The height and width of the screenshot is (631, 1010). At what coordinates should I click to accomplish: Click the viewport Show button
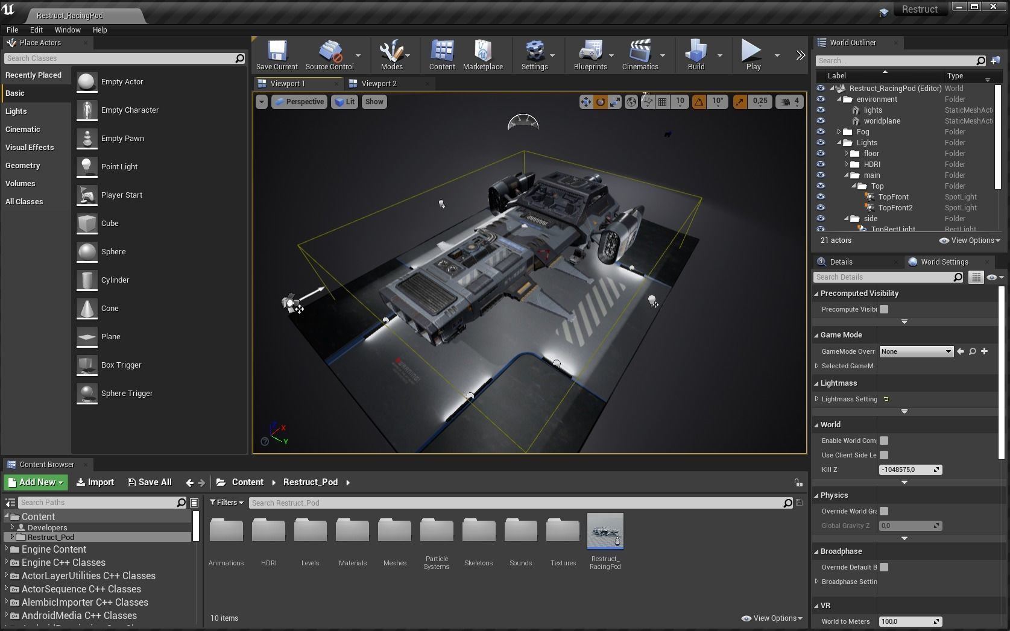pos(374,102)
